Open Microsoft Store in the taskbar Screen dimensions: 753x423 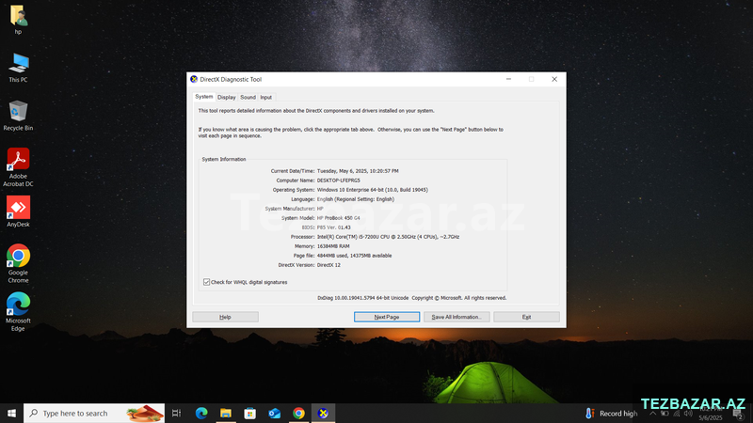click(x=249, y=413)
